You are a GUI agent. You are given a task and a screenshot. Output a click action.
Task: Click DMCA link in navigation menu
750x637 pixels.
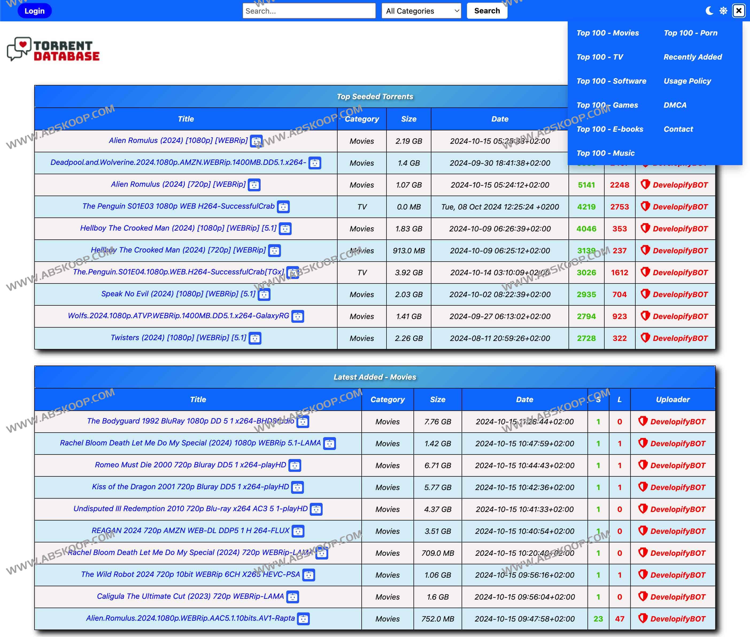click(677, 104)
